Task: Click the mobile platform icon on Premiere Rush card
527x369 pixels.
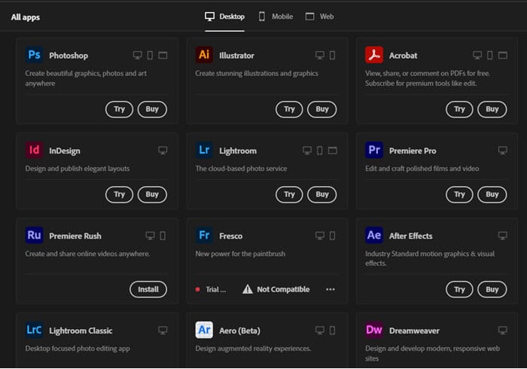Action: (x=163, y=236)
